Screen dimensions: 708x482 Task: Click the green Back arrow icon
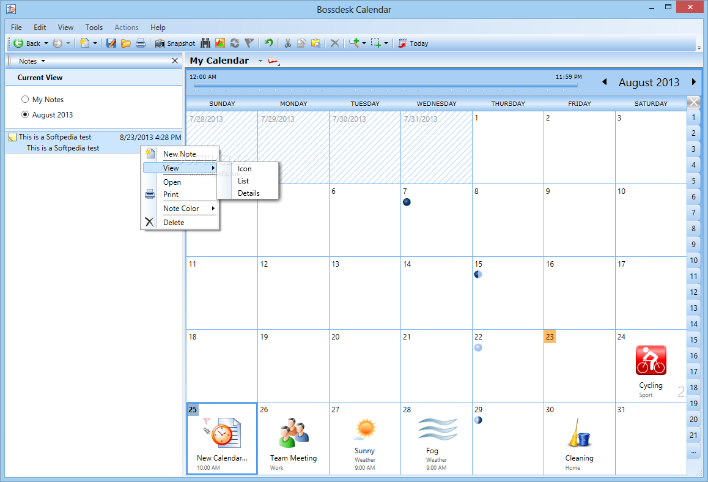pyautogui.click(x=18, y=43)
